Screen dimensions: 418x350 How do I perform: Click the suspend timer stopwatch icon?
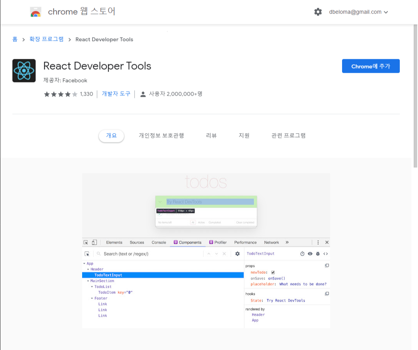(x=302, y=254)
